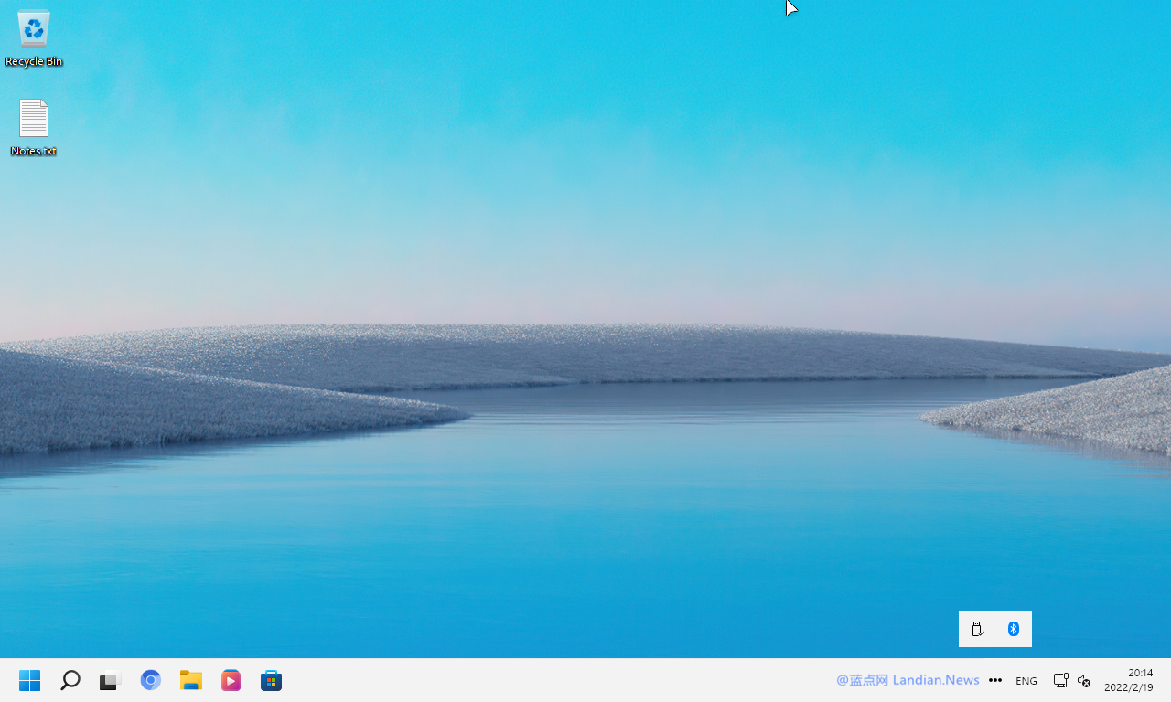The image size is (1171, 702).
Task: Open the ENG input language switcher
Action: [x=1026, y=681]
